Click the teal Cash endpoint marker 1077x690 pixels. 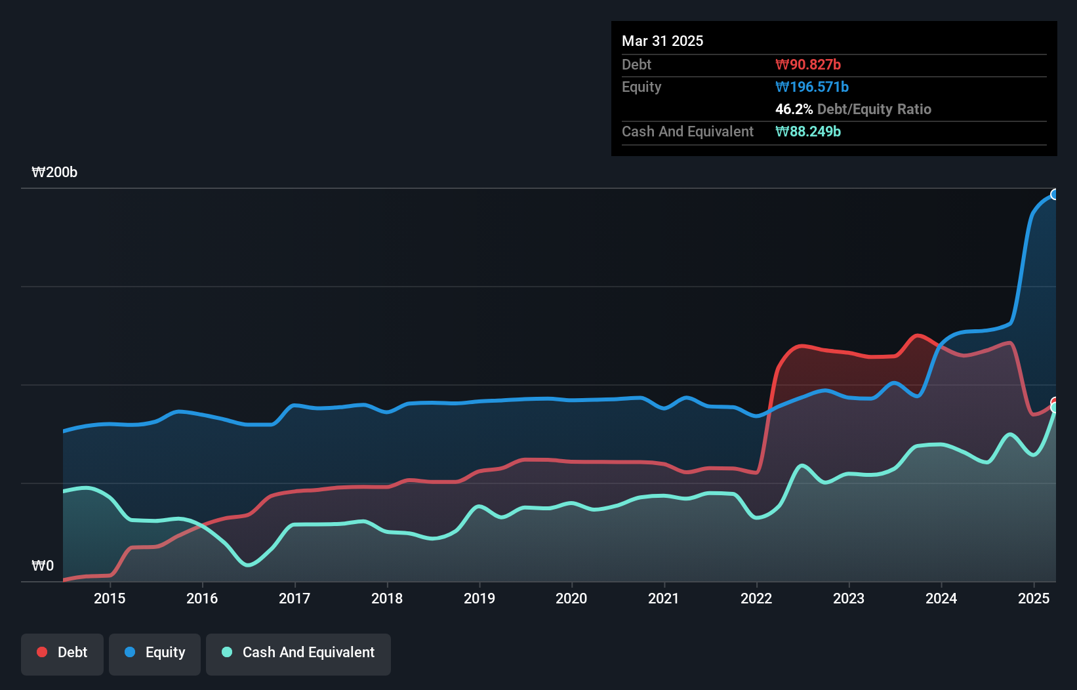pyautogui.click(x=1055, y=408)
